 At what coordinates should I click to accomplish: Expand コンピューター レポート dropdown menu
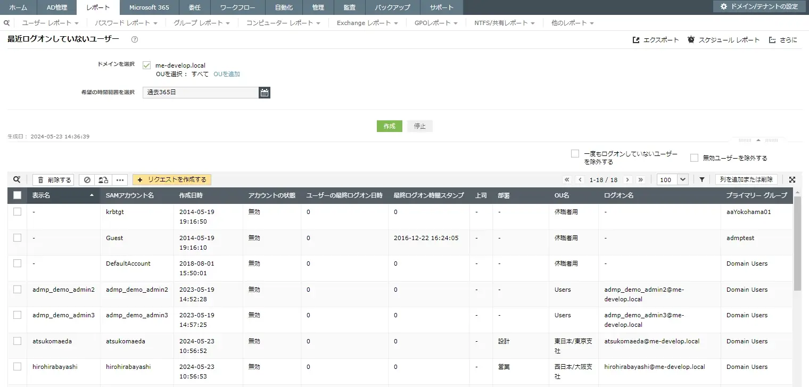click(283, 23)
